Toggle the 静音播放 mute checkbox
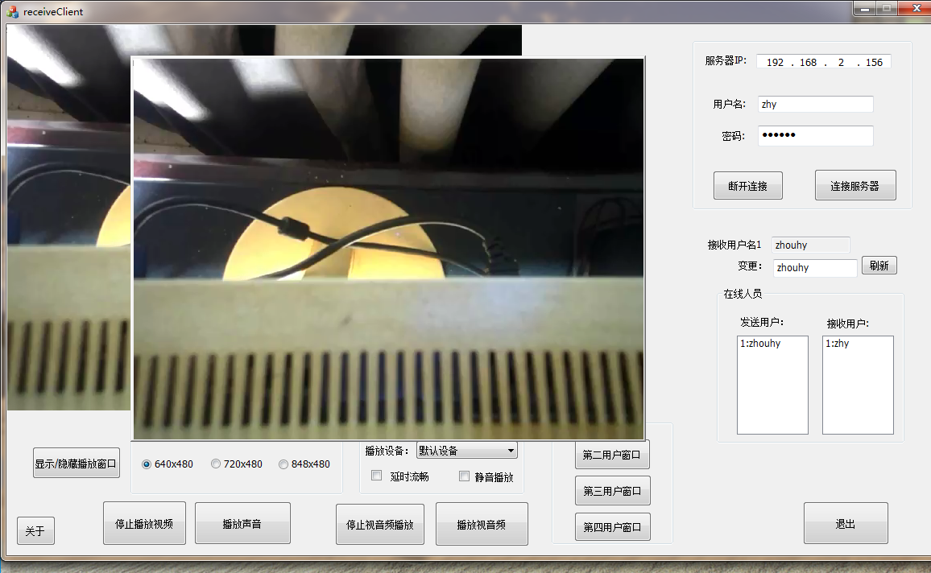Viewport: 931px width, 573px height. (464, 476)
